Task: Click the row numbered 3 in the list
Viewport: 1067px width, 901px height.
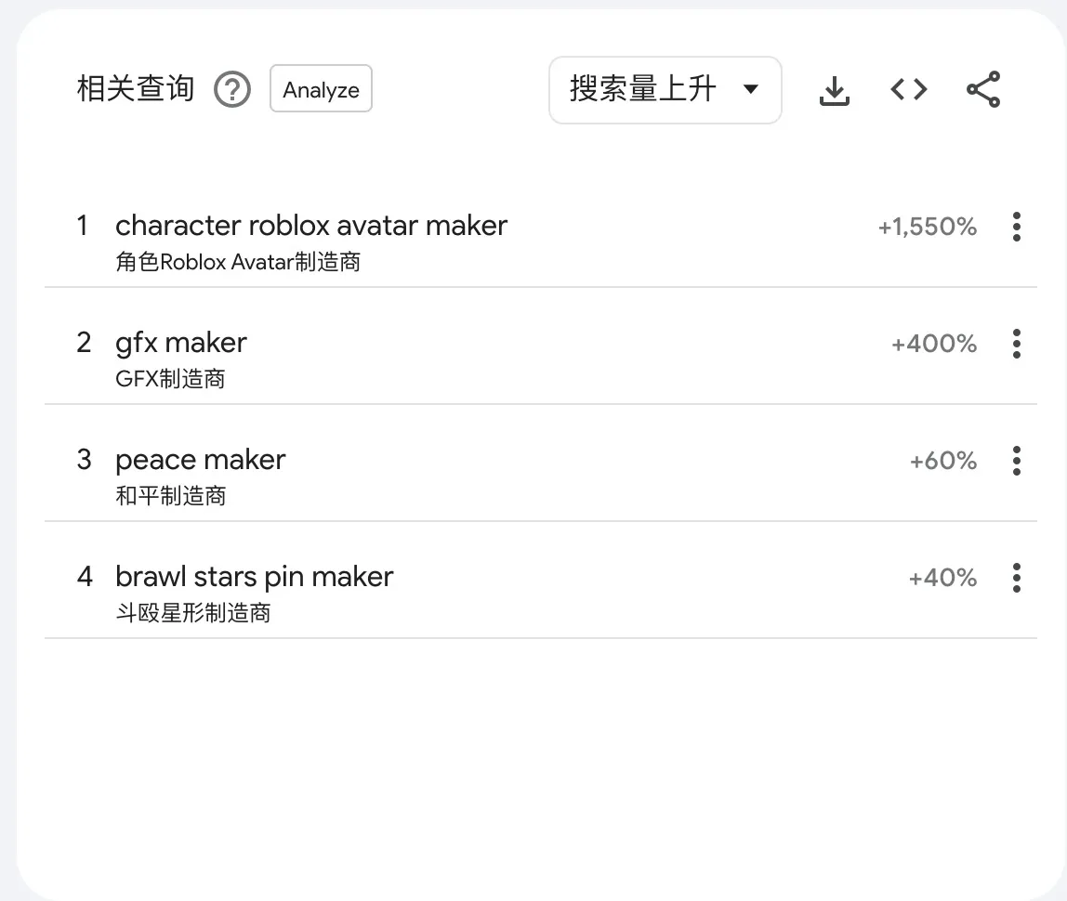Action: [x=84, y=459]
